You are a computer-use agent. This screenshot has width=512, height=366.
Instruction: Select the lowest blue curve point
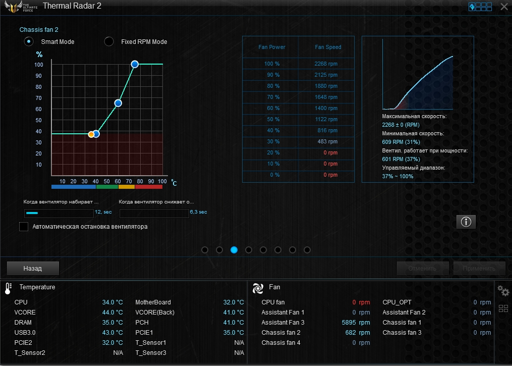(96, 134)
